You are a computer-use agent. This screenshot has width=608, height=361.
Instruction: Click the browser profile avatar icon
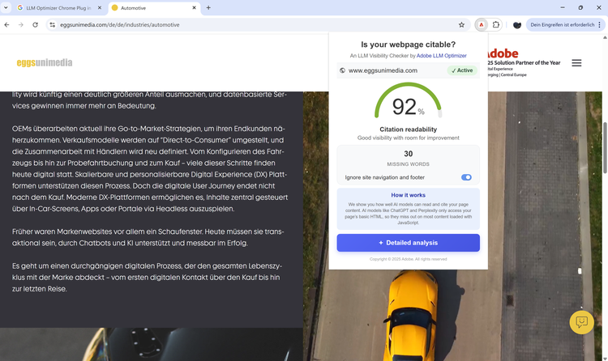pyautogui.click(x=517, y=25)
